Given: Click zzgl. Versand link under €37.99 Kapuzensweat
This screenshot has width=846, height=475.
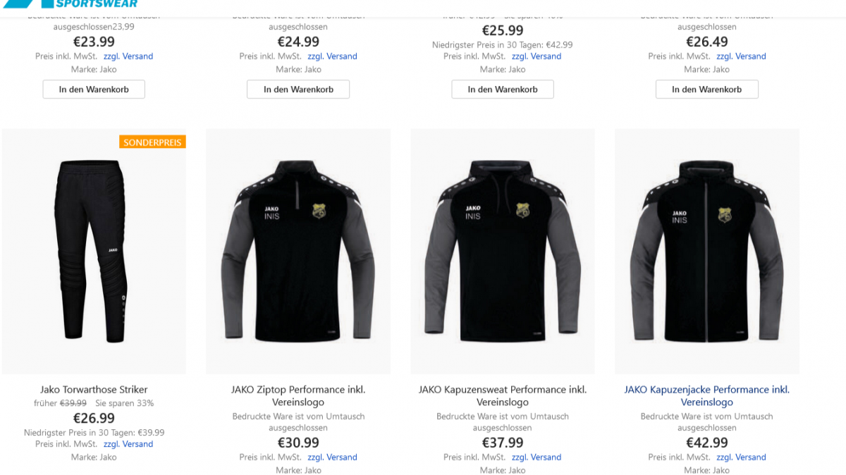Looking at the screenshot, I should [537, 457].
